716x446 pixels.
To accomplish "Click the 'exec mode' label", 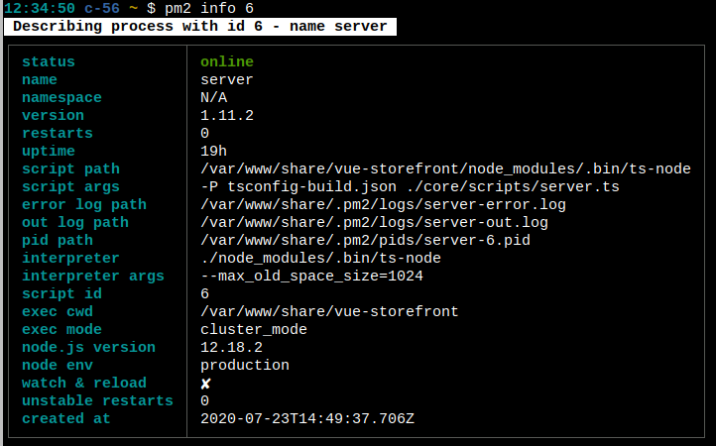I will click(61, 329).
